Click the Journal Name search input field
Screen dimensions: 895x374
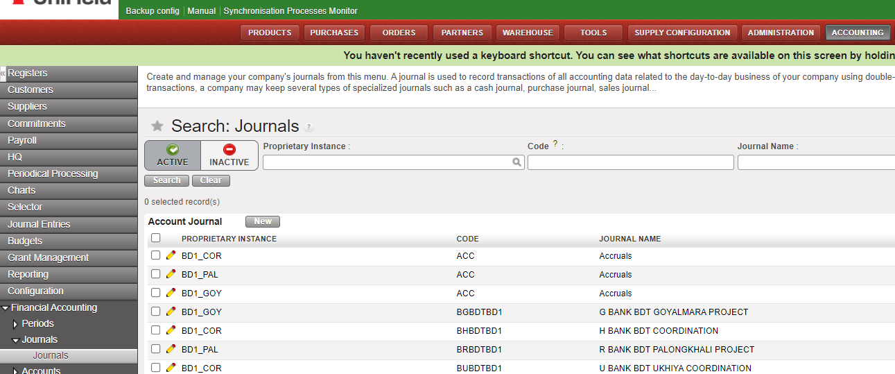pyautogui.click(x=815, y=162)
